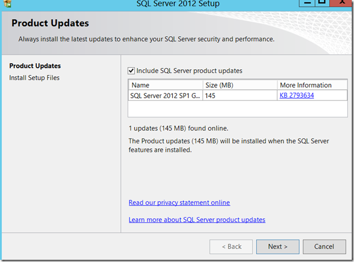354x262 pixels.
Task: Maximize the SQL Server 2012 Setup window
Action: [x=322, y=3]
